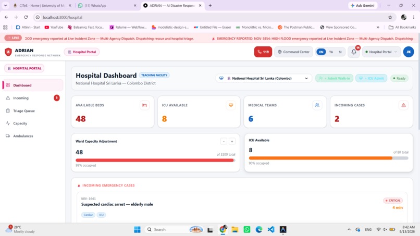
Task: Go back with the browser back arrow
Action: [x=6, y=17]
